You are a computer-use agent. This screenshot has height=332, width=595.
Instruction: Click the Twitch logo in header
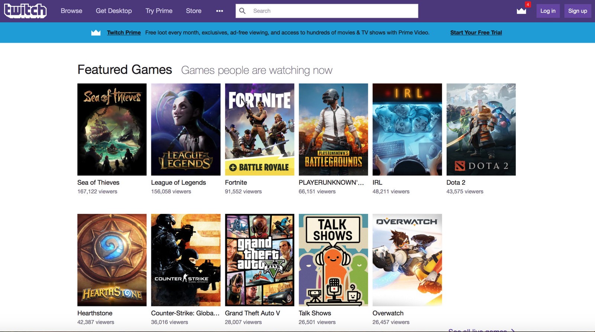pyautogui.click(x=25, y=11)
